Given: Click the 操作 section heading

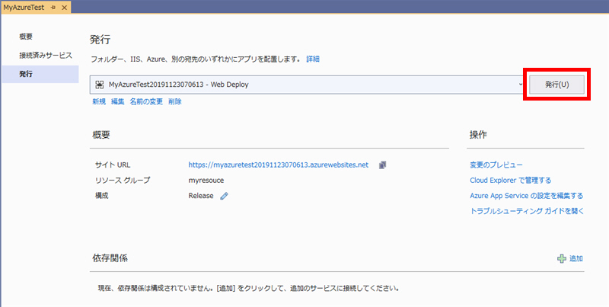Looking at the screenshot, I should (x=478, y=135).
